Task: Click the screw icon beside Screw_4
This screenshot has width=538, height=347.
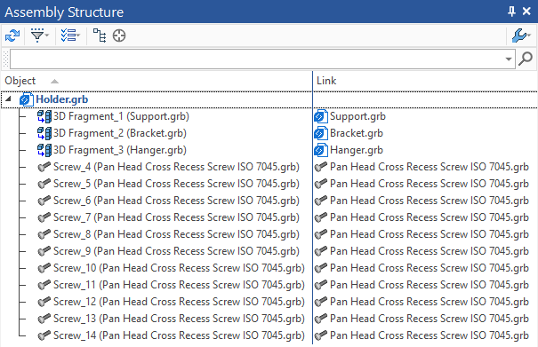Action: [x=44, y=167]
